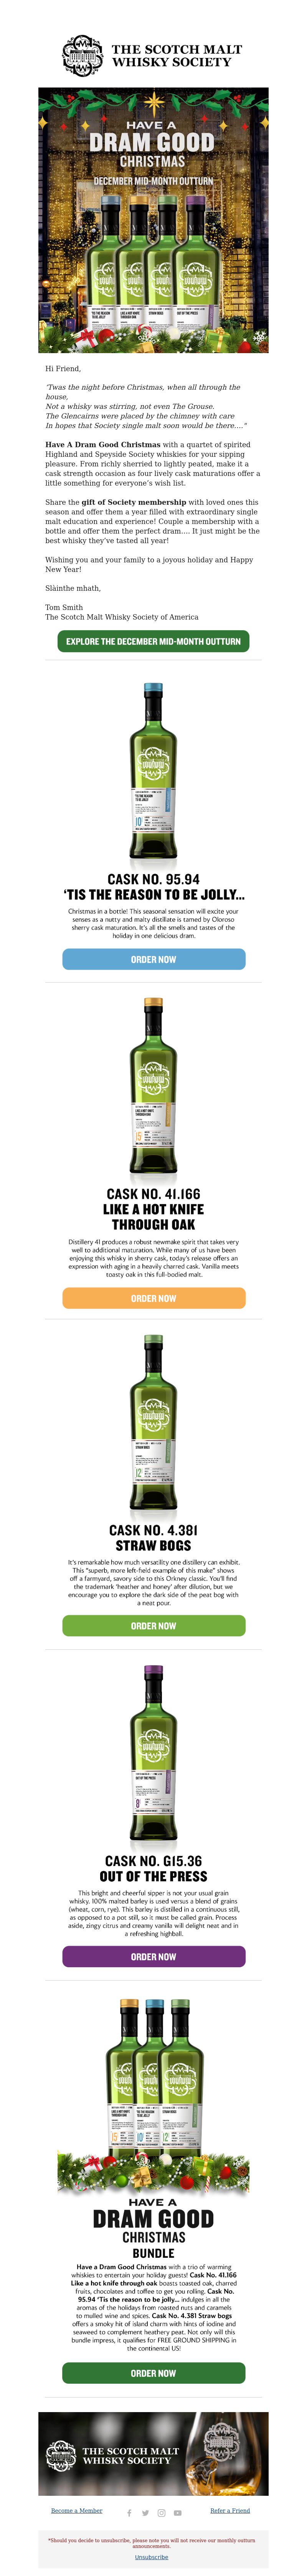Viewport: 307px width, 2576px height.
Task: Open the Twitter icon in footer
Action: pyautogui.click(x=145, y=2513)
